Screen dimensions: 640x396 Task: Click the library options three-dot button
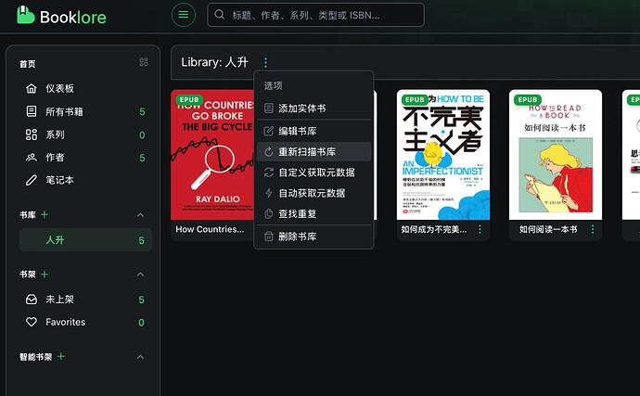tap(265, 62)
